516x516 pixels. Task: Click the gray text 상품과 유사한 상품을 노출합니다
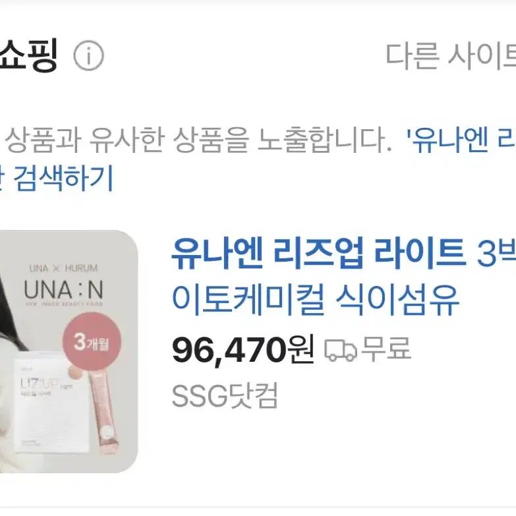198,140
